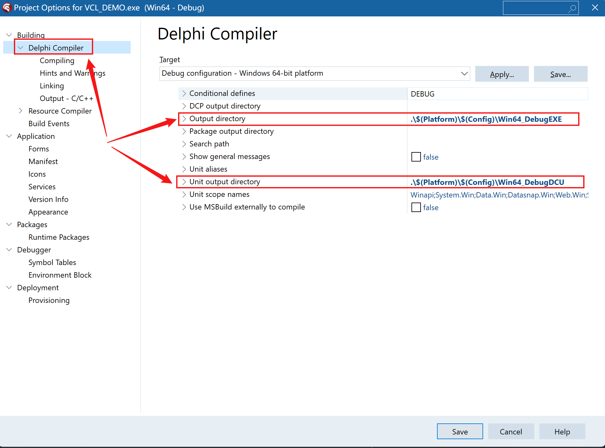Expand the Unit scope names row

point(184,194)
